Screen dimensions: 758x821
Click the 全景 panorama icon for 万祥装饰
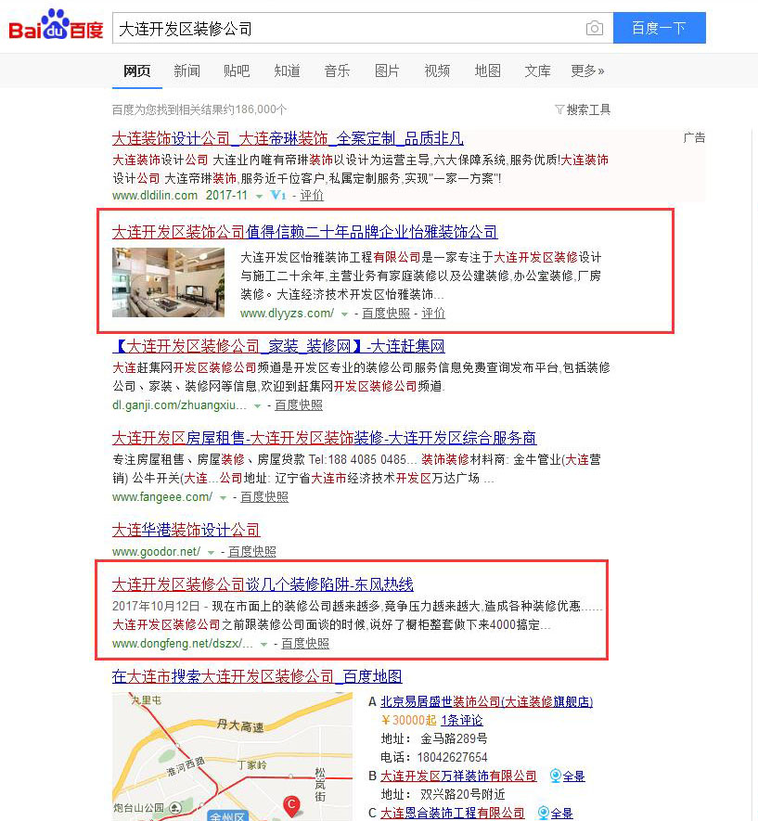[556, 776]
